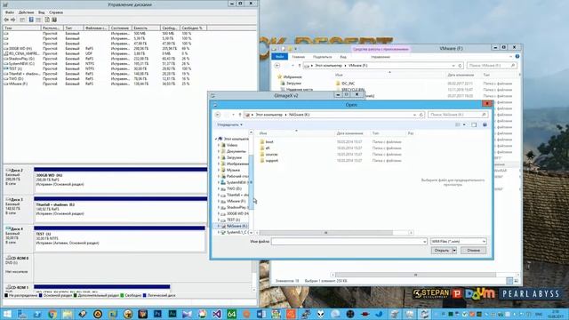Open the Упорядочить dropdown

click(x=229, y=124)
